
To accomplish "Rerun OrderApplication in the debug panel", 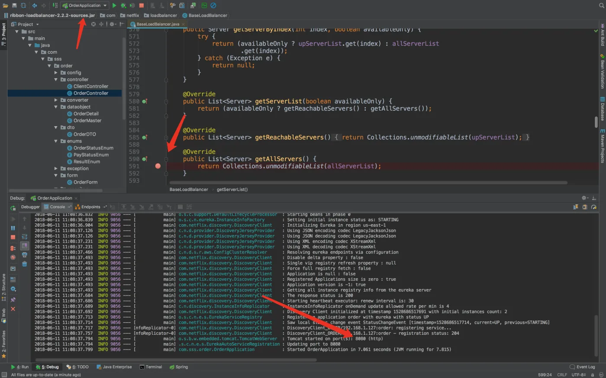I will point(13,208).
